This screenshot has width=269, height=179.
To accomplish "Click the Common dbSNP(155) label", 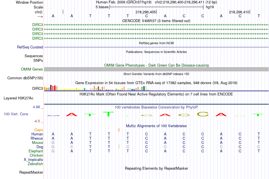I will [x=25, y=78].
